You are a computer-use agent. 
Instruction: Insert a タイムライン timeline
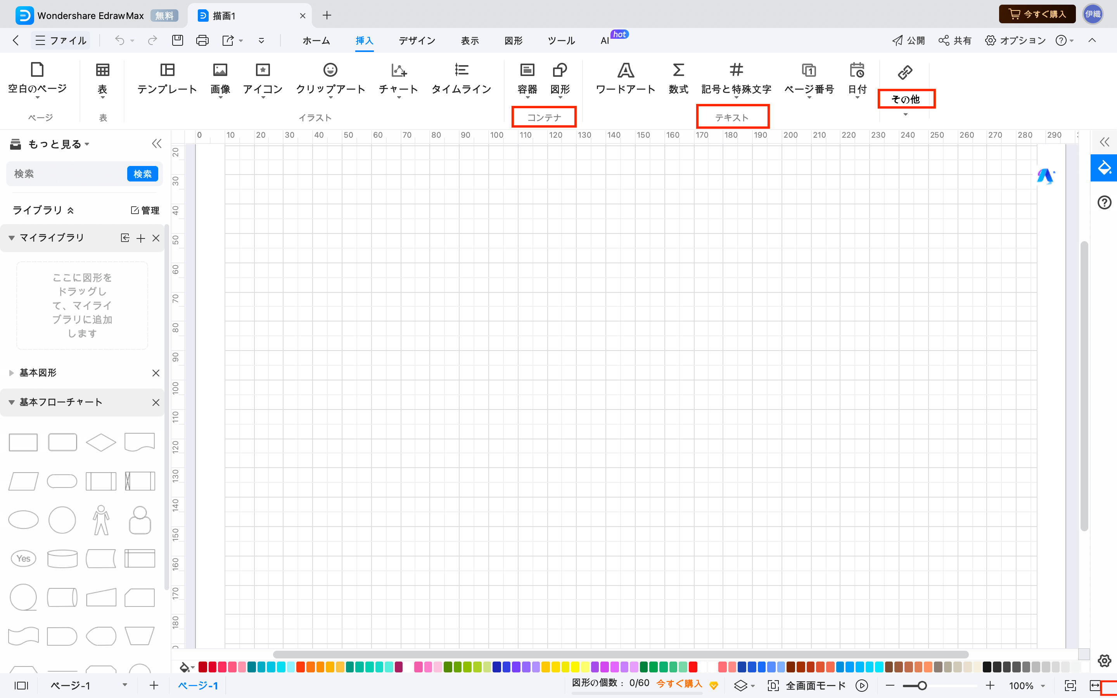tap(461, 78)
